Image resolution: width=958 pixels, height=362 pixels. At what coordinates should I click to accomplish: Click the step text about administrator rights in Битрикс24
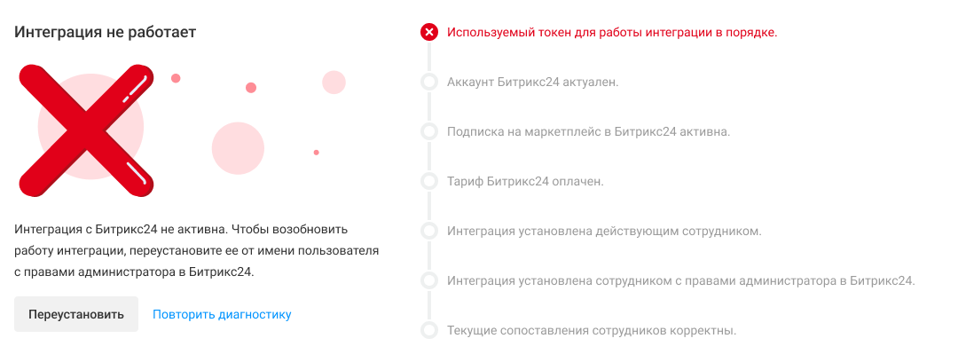pyautogui.click(x=680, y=281)
